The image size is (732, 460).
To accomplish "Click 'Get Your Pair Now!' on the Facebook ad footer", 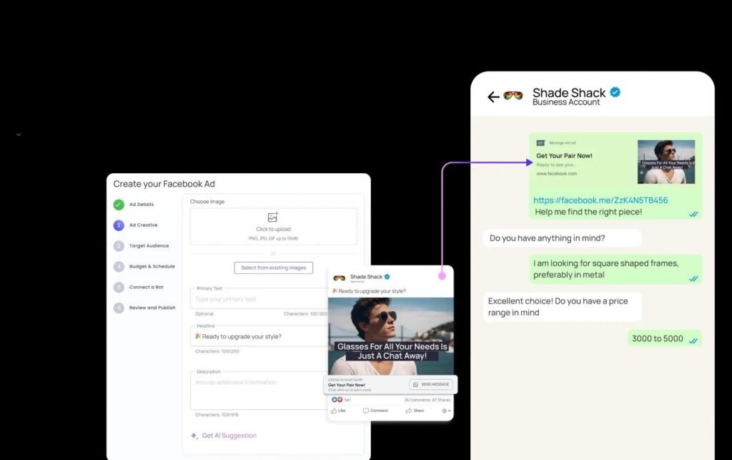I will [347, 386].
